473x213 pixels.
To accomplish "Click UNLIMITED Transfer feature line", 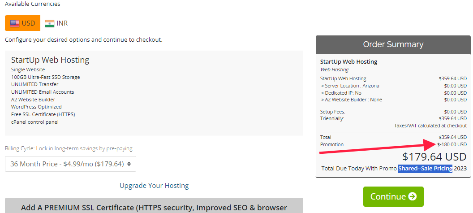I will point(34,84).
